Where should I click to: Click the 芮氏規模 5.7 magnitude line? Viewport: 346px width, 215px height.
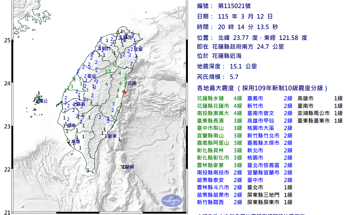point(218,77)
